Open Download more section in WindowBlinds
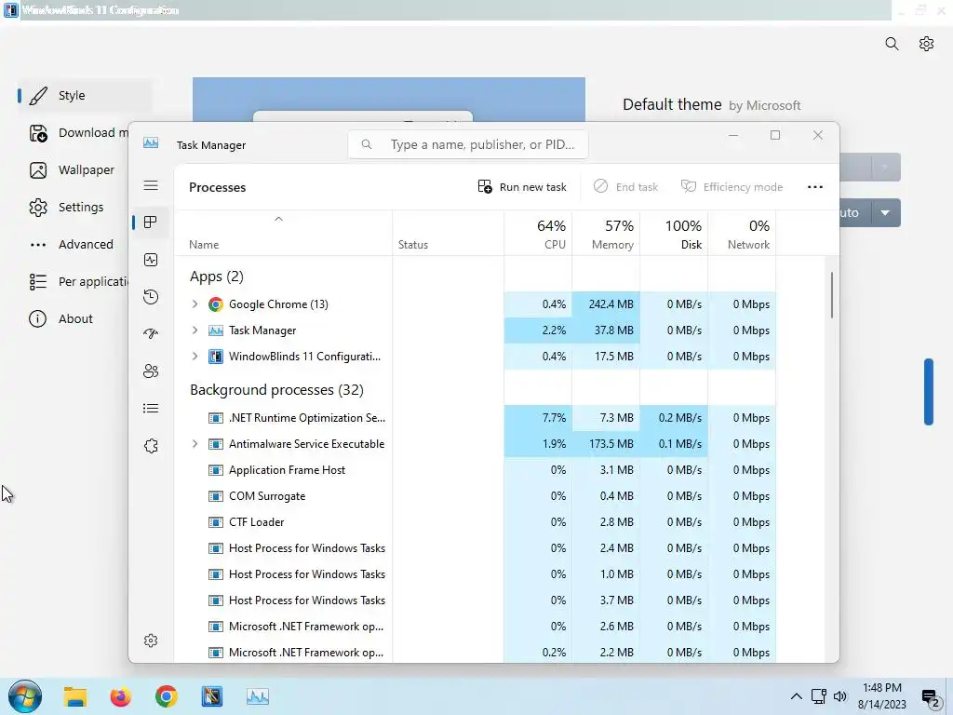The height and width of the screenshot is (715, 953). pos(79,133)
